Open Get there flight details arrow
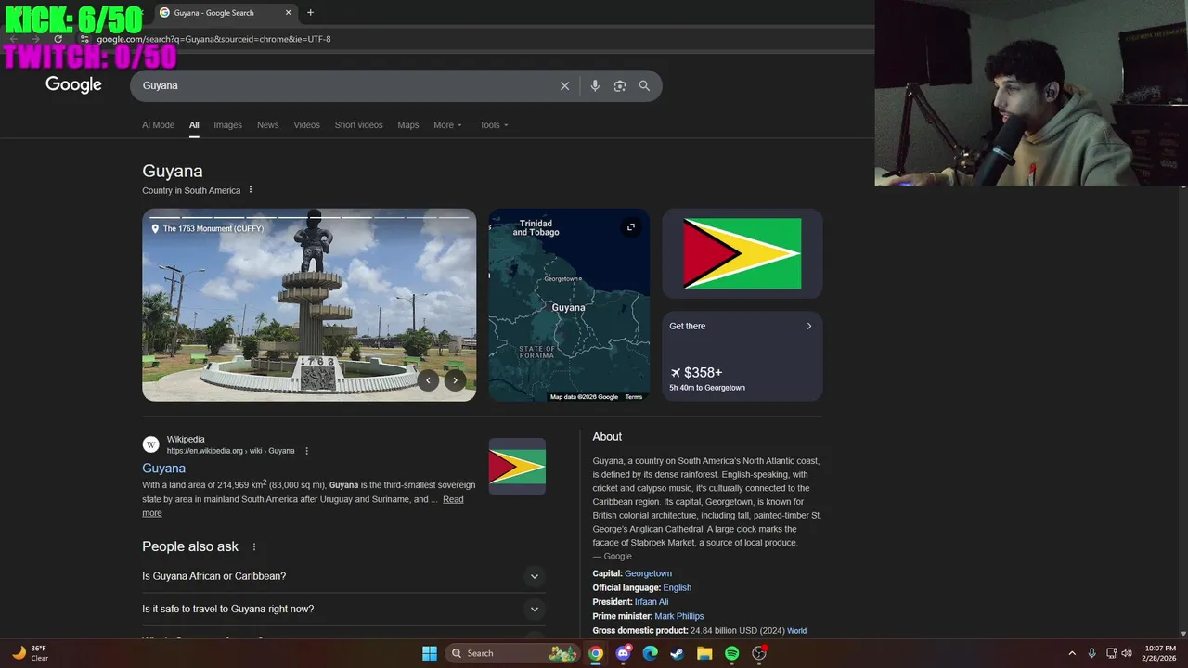The width and height of the screenshot is (1188, 668). (808, 326)
